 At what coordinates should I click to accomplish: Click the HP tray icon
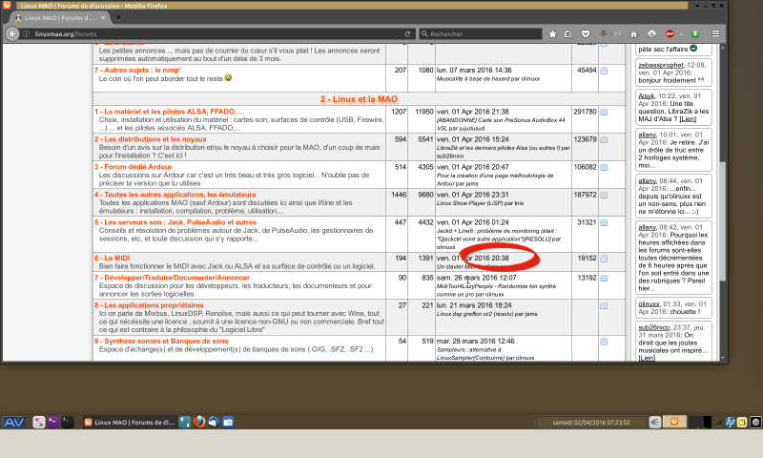tap(731, 422)
